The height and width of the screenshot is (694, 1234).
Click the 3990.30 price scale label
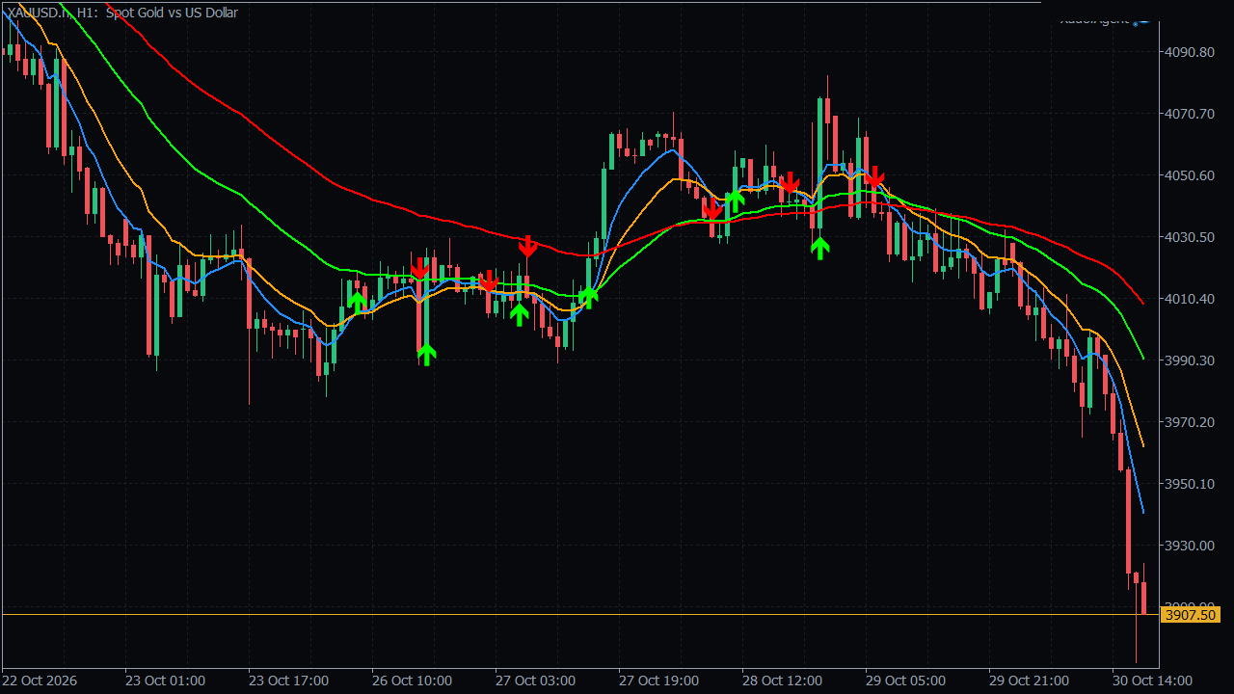(x=1191, y=360)
